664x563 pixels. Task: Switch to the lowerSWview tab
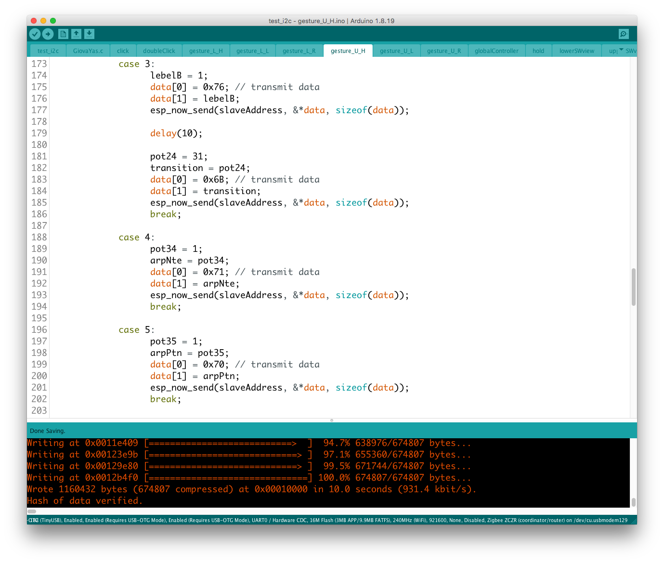576,51
